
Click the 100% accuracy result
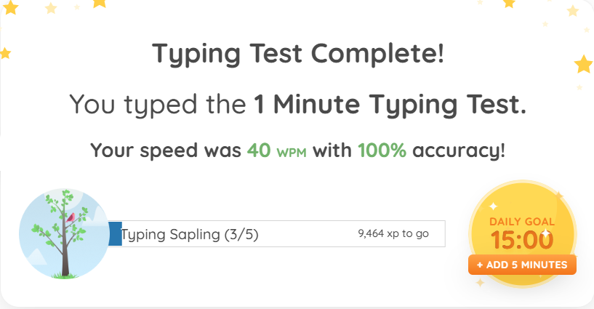(x=383, y=151)
